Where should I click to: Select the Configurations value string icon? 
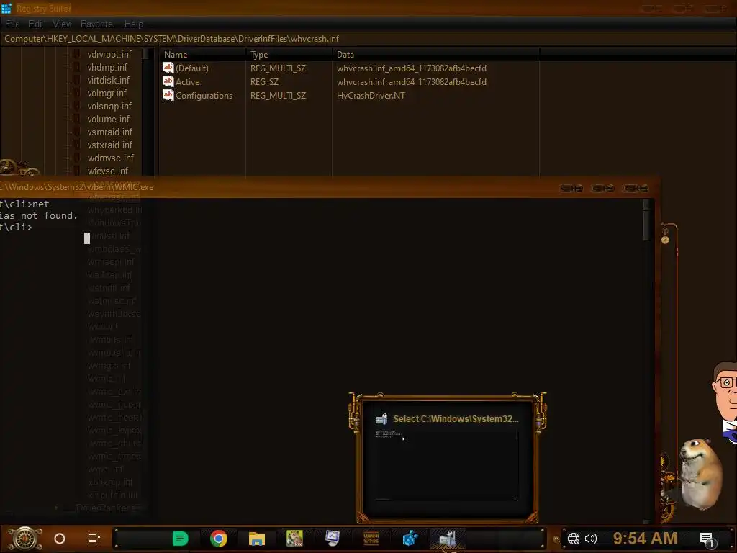coord(168,95)
